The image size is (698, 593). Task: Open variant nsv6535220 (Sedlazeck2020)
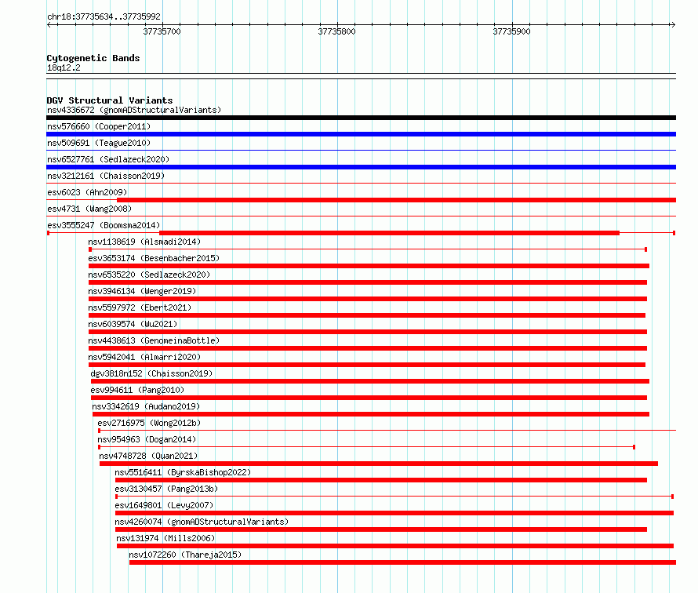pyautogui.click(x=149, y=275)
